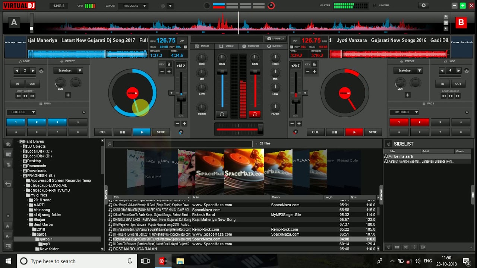Create a filter folder using funnel icon

(7, 165)
